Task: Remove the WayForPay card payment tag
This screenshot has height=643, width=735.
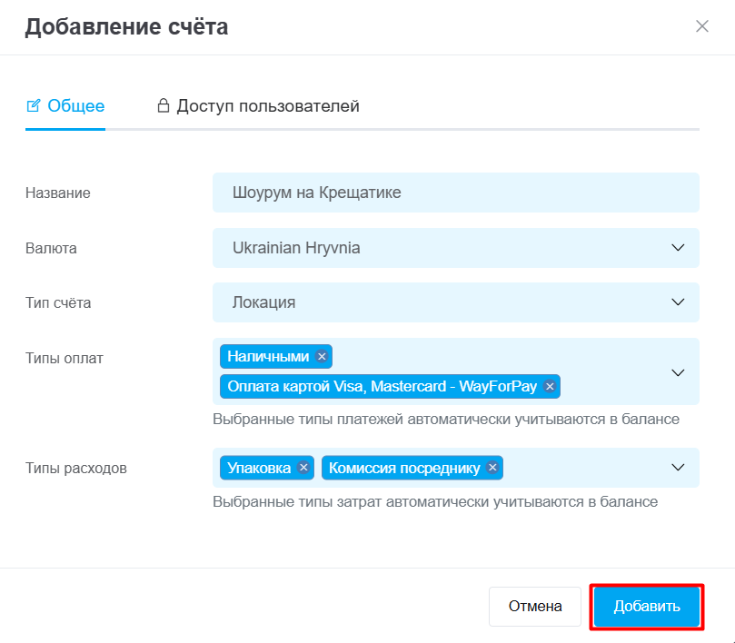Action: 549,387
